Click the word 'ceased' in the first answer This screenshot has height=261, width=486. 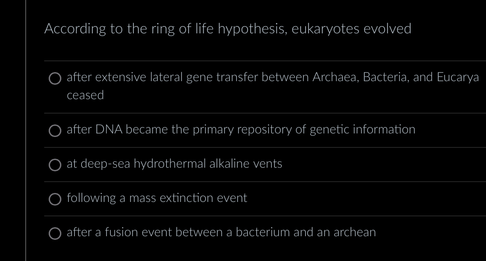[85, 95]
